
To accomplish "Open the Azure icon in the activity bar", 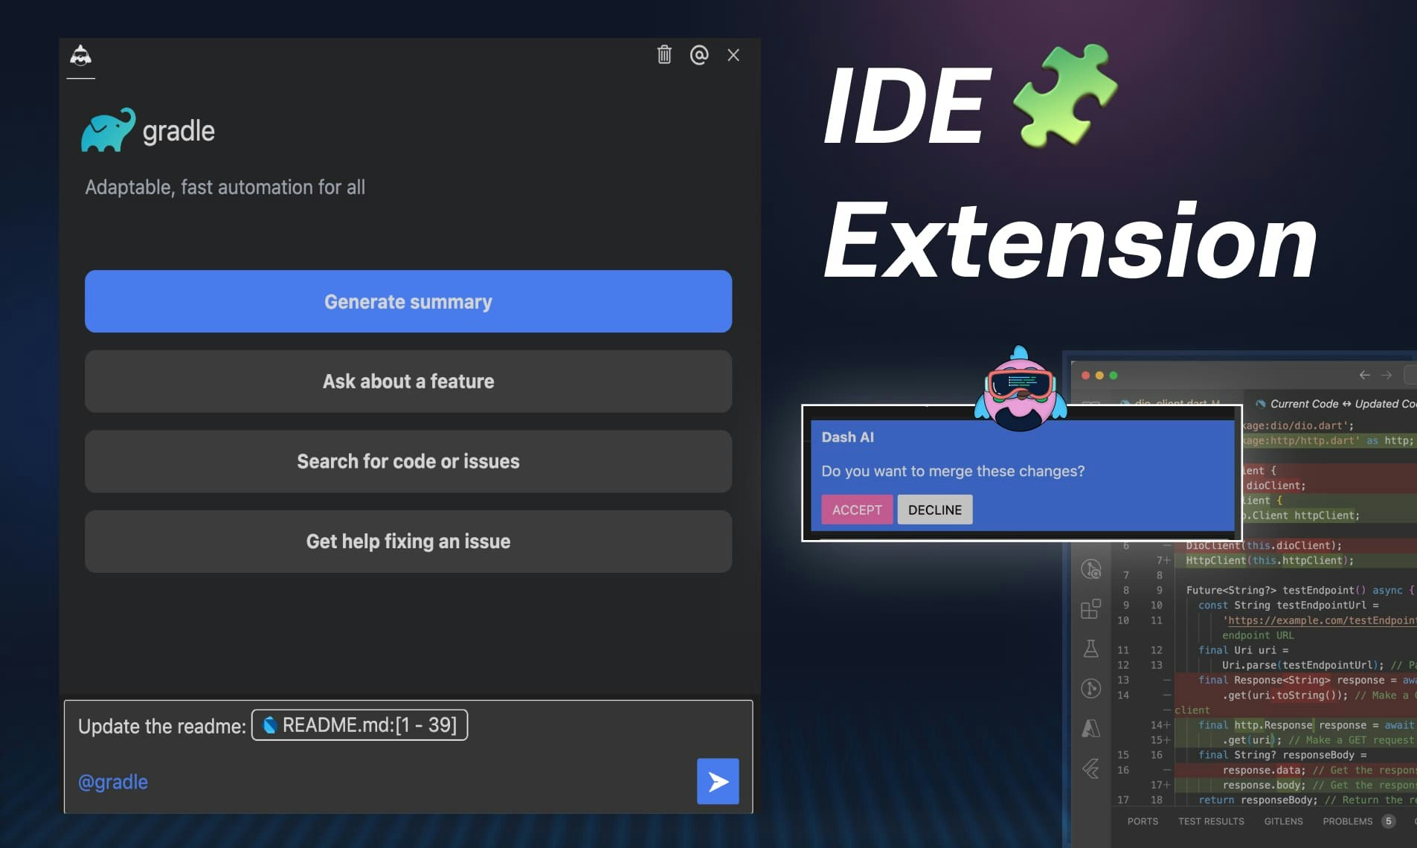I will pyautogui.click(x=1090, y=728).
